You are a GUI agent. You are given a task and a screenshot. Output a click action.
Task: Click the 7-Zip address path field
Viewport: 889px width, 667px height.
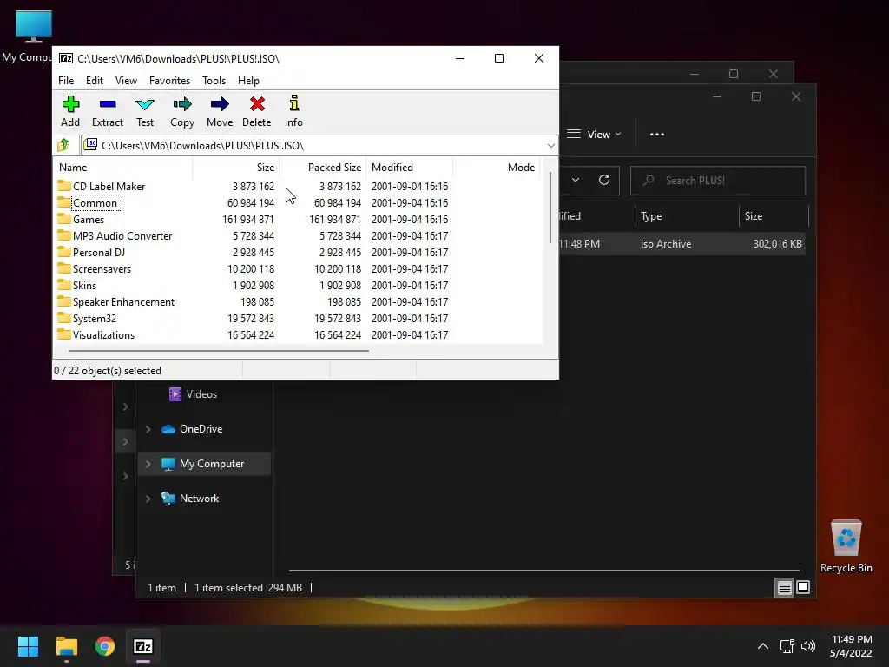coord(319,145)
